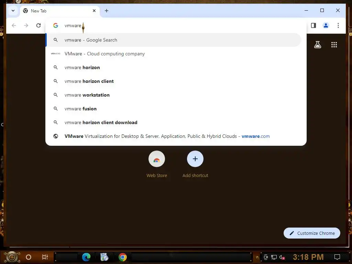
Task: Minimize the Chrome window
Action: click(x=306, y=10)
